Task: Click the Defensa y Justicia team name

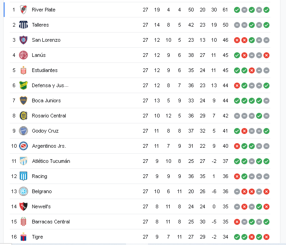Action: pyautogui.click(x=50, y=85)
